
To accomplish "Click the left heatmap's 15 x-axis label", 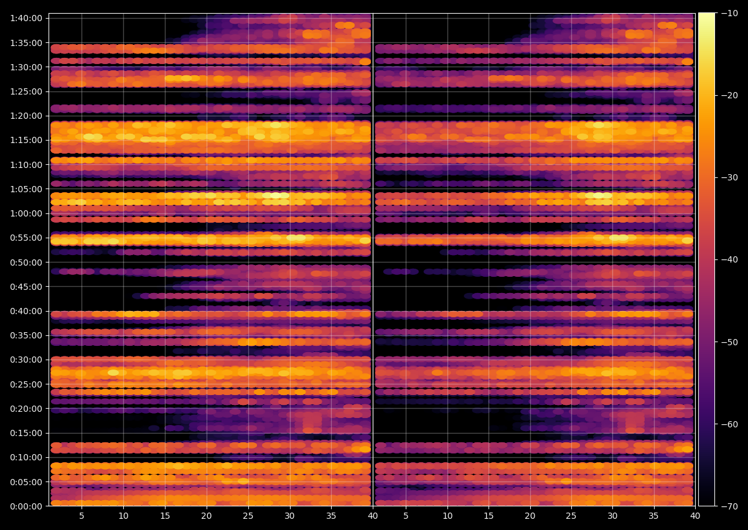I will click(165, 516).
